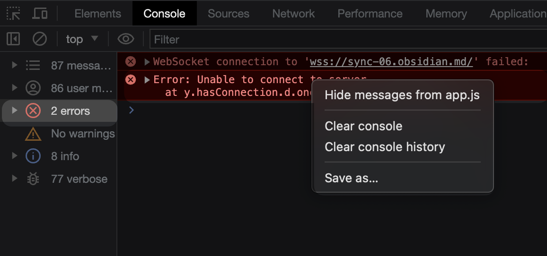Open the top JavaScript context dropdown
The image size is (547, 256).
[x=82, y=39]
